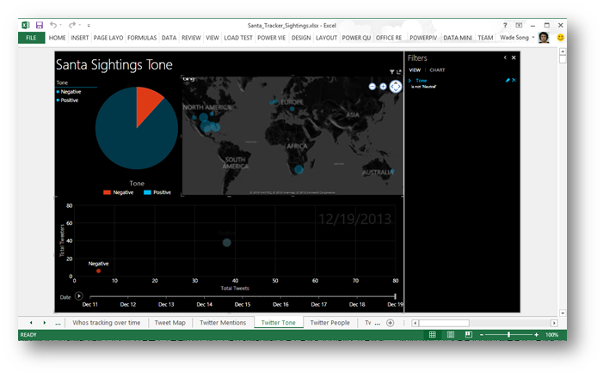Open the LAYOUT ribbon tab
This screenshot has width=603, height=377.
(x=327, y=38)
